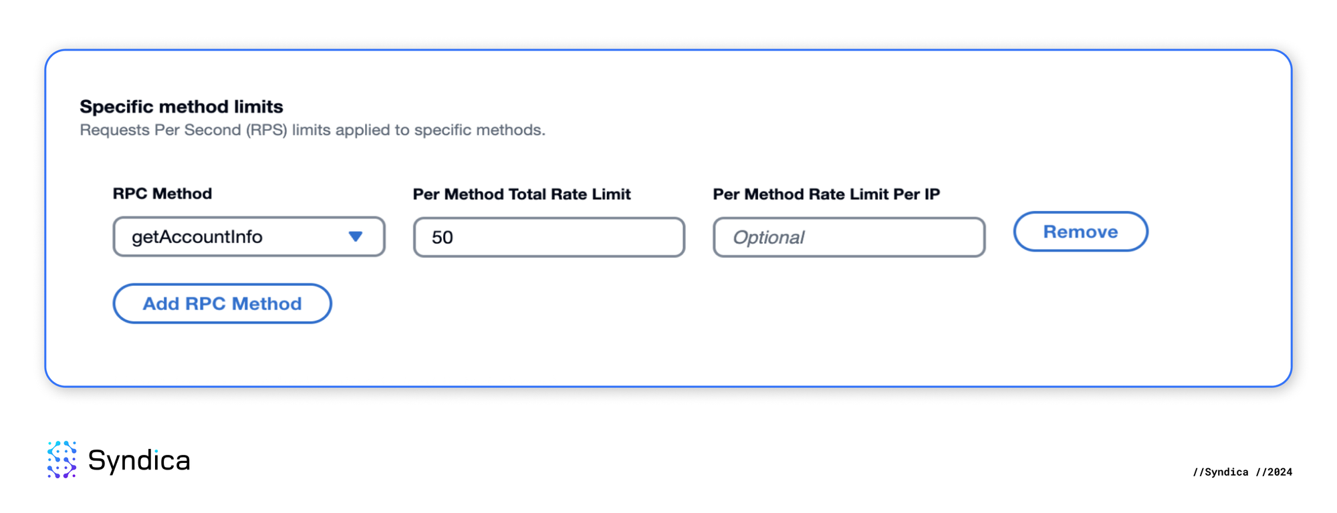Screen dimensions: 1337x513
Task: Click the Specific method limits heading
Action: pos(180,106)
